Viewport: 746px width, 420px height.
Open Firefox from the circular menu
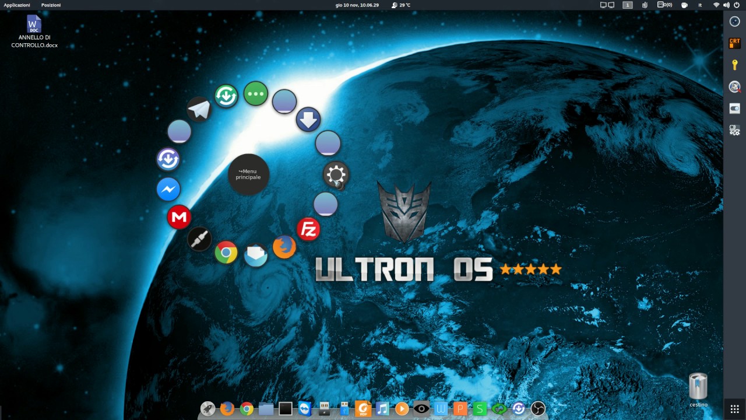click(284, 247)
